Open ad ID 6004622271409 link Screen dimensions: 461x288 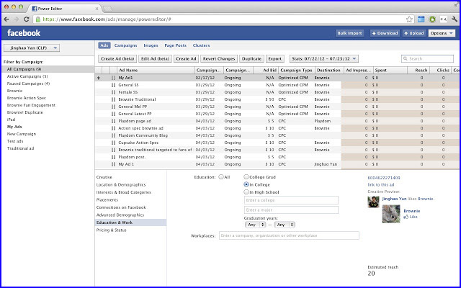384,178
